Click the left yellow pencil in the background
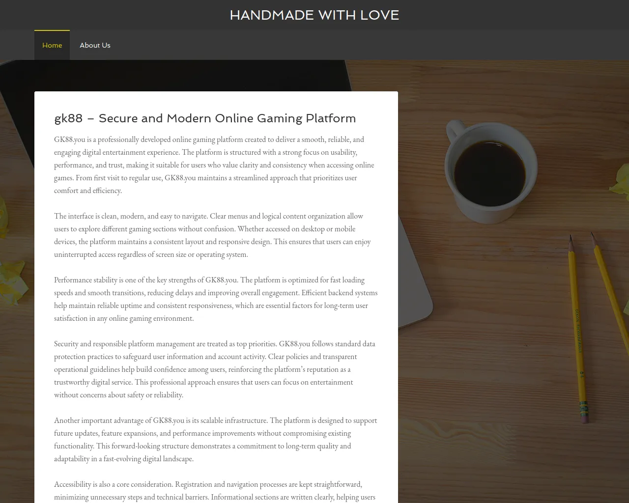629x503 pixels. coord(577,329)
